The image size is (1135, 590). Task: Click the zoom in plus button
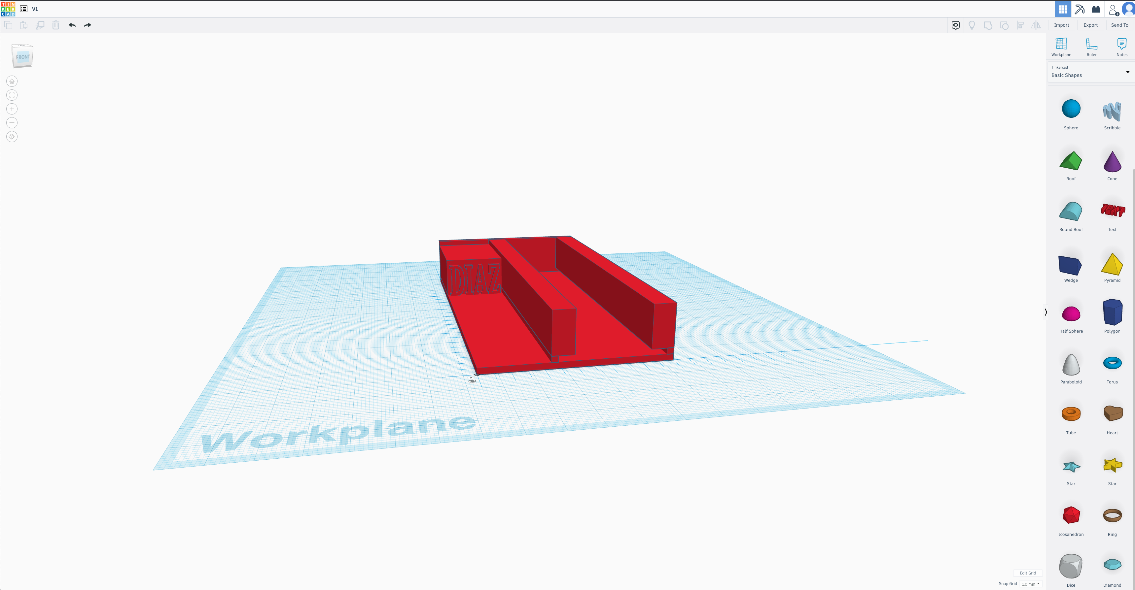[x=12, y=109]
